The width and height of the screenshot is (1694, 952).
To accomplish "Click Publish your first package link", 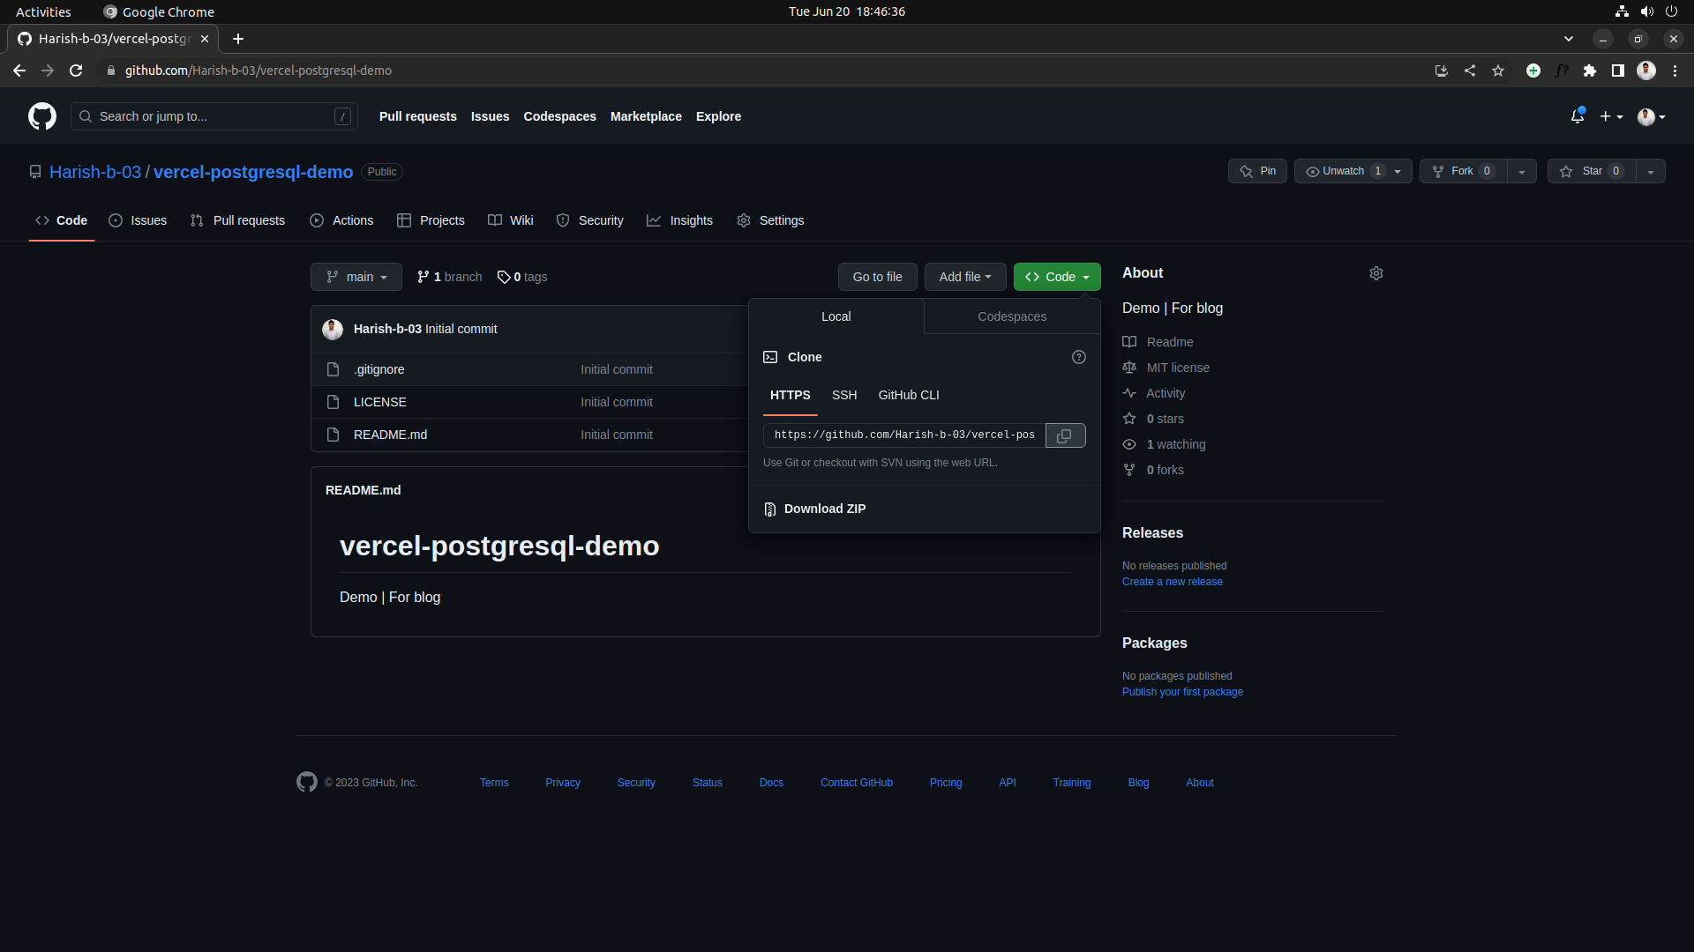I will coord(1182,692).
